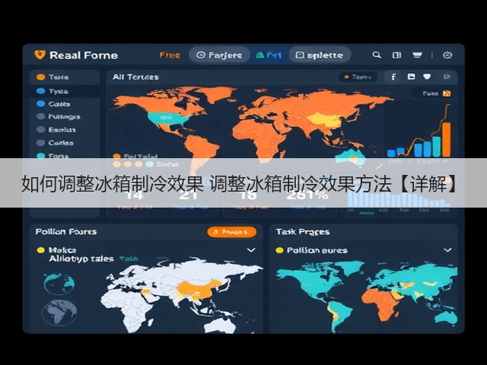Viewport: 487px width, 365px height.
Task: Switch to the splette tab
Action: 320,55
